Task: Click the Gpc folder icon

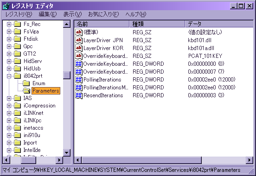Action: (18, 46)
